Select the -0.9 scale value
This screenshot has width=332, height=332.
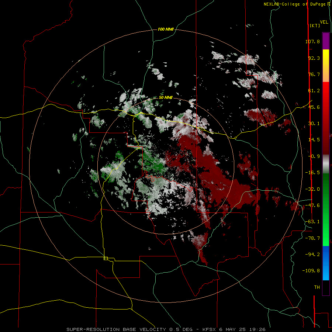(x=314, y=156)
